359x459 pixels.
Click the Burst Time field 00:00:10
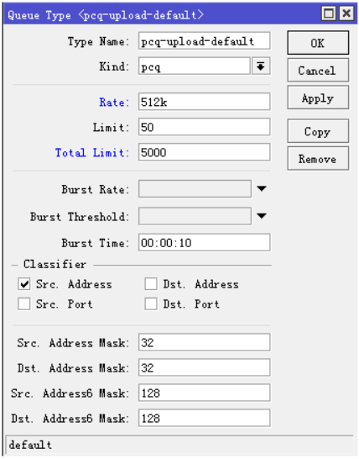[x=204, y=242]
